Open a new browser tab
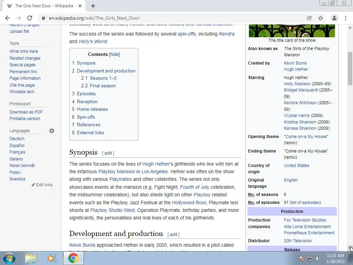Image resolution: width=353 pixels, height=265 pixels. click(x=93, y=6)
